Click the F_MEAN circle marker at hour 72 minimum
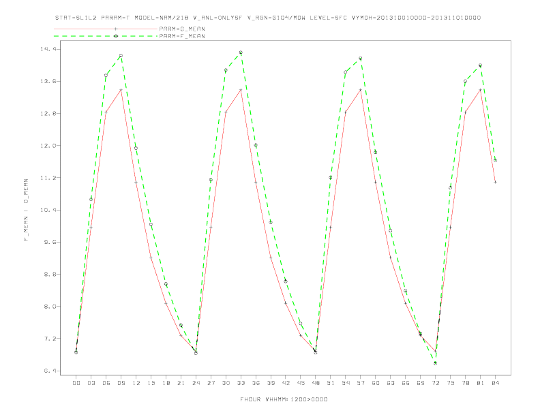This screenshot has width=540, height=417. tap(435, 363)
